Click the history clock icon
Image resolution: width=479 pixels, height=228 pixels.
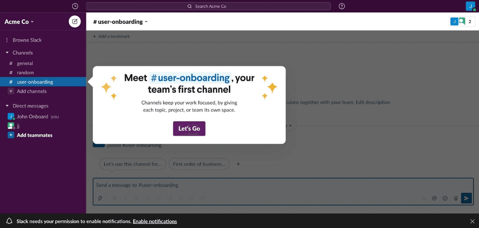coord(75,6)
